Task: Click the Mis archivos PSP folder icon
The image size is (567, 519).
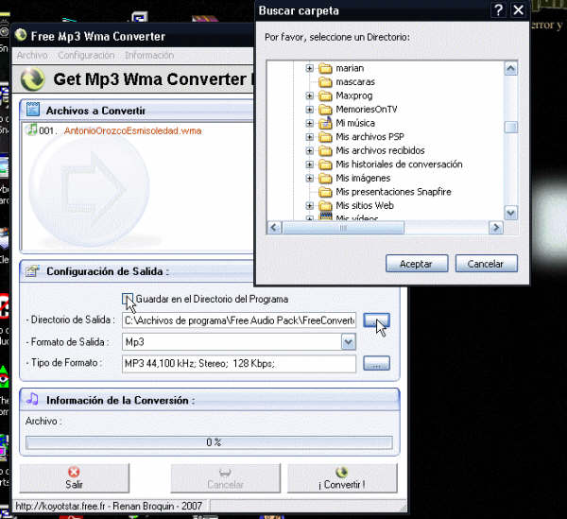Action: click(x=325, y=137)
